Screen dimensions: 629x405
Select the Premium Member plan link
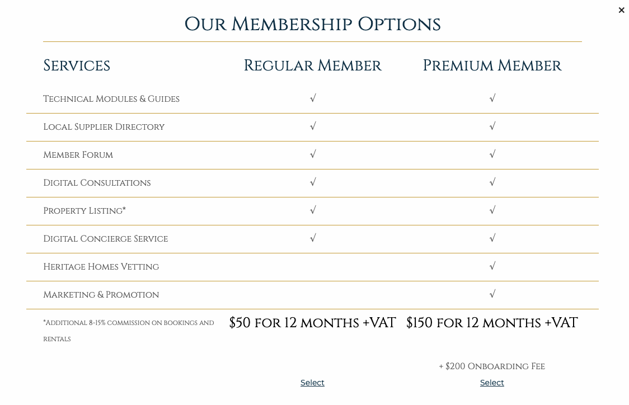[x=492, y=383]
